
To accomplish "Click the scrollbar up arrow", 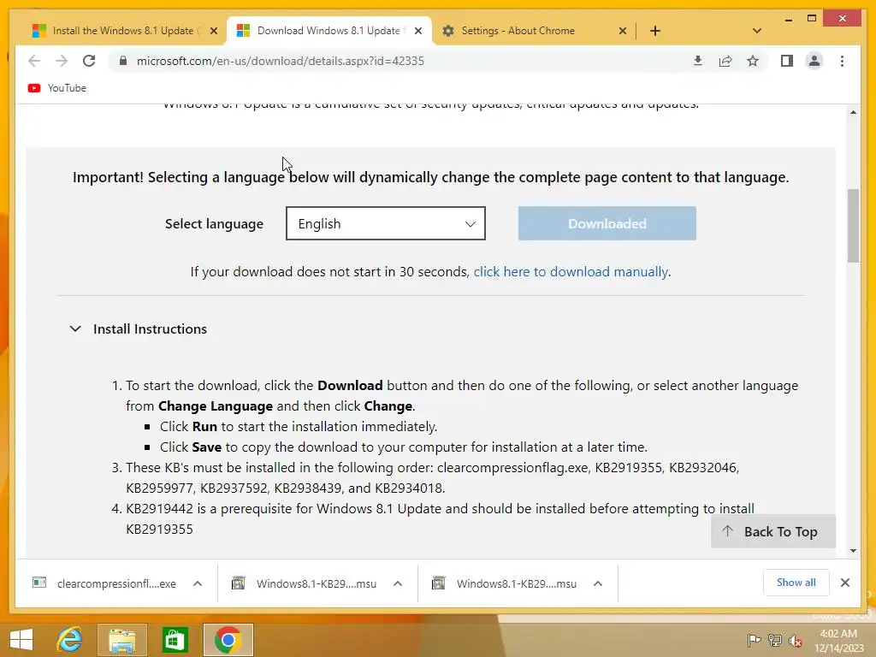I will point(853,112).
